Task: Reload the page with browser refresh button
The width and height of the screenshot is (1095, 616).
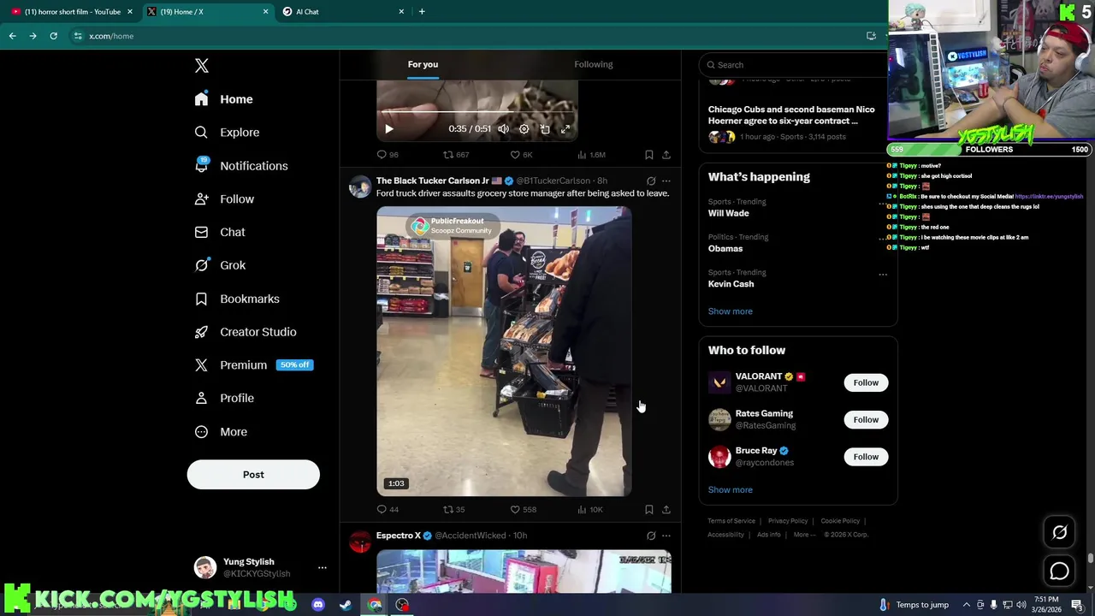Action: point(53,36)
